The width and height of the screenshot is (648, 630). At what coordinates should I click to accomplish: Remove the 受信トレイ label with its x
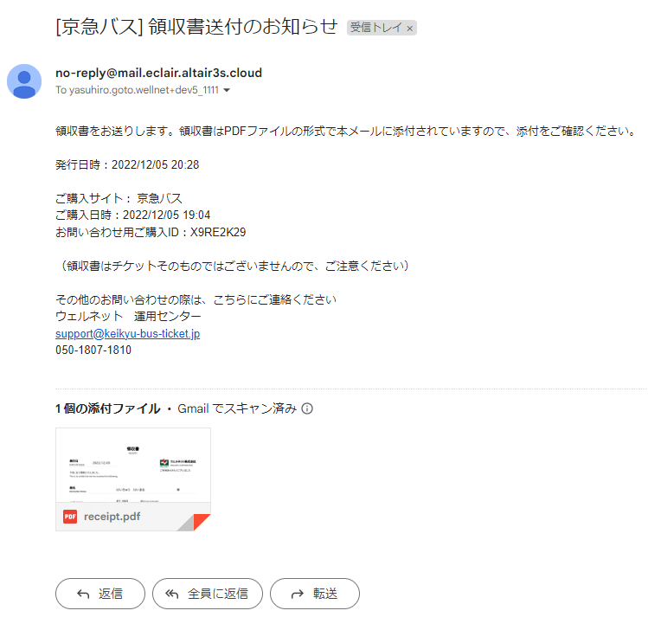[409, 29]
